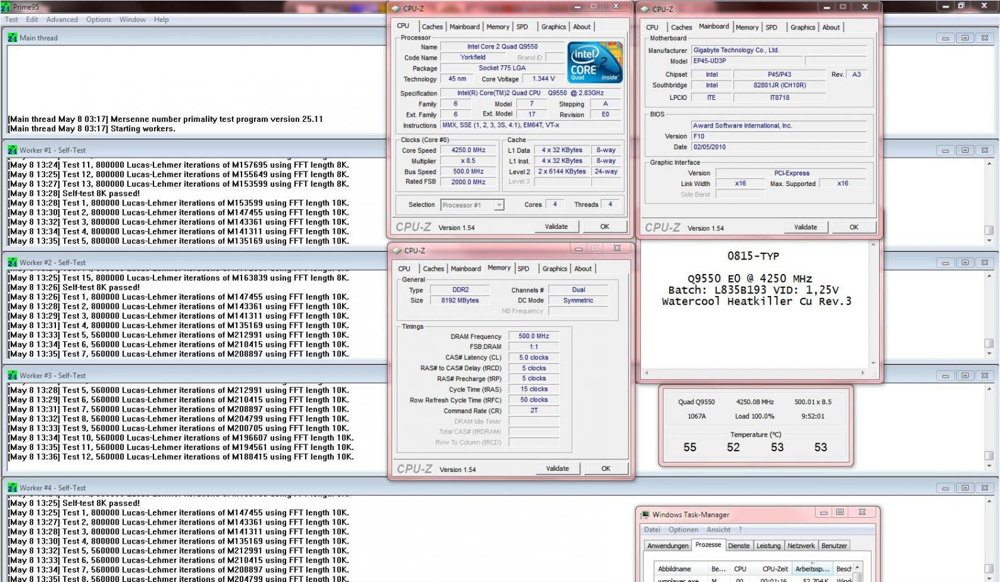Click the CPU-Z title icon in CPU tab window
Image resolution: width=1000 pixels, height=582 pixels.
[396, 8]
